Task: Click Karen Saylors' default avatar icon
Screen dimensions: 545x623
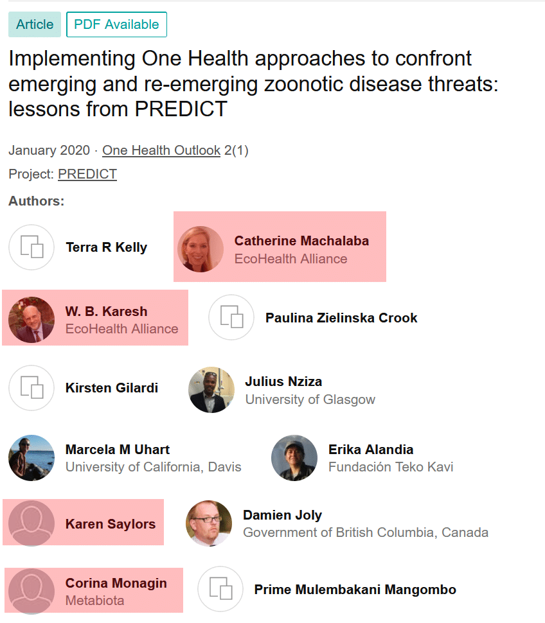Action: click(x=31, y=523)
